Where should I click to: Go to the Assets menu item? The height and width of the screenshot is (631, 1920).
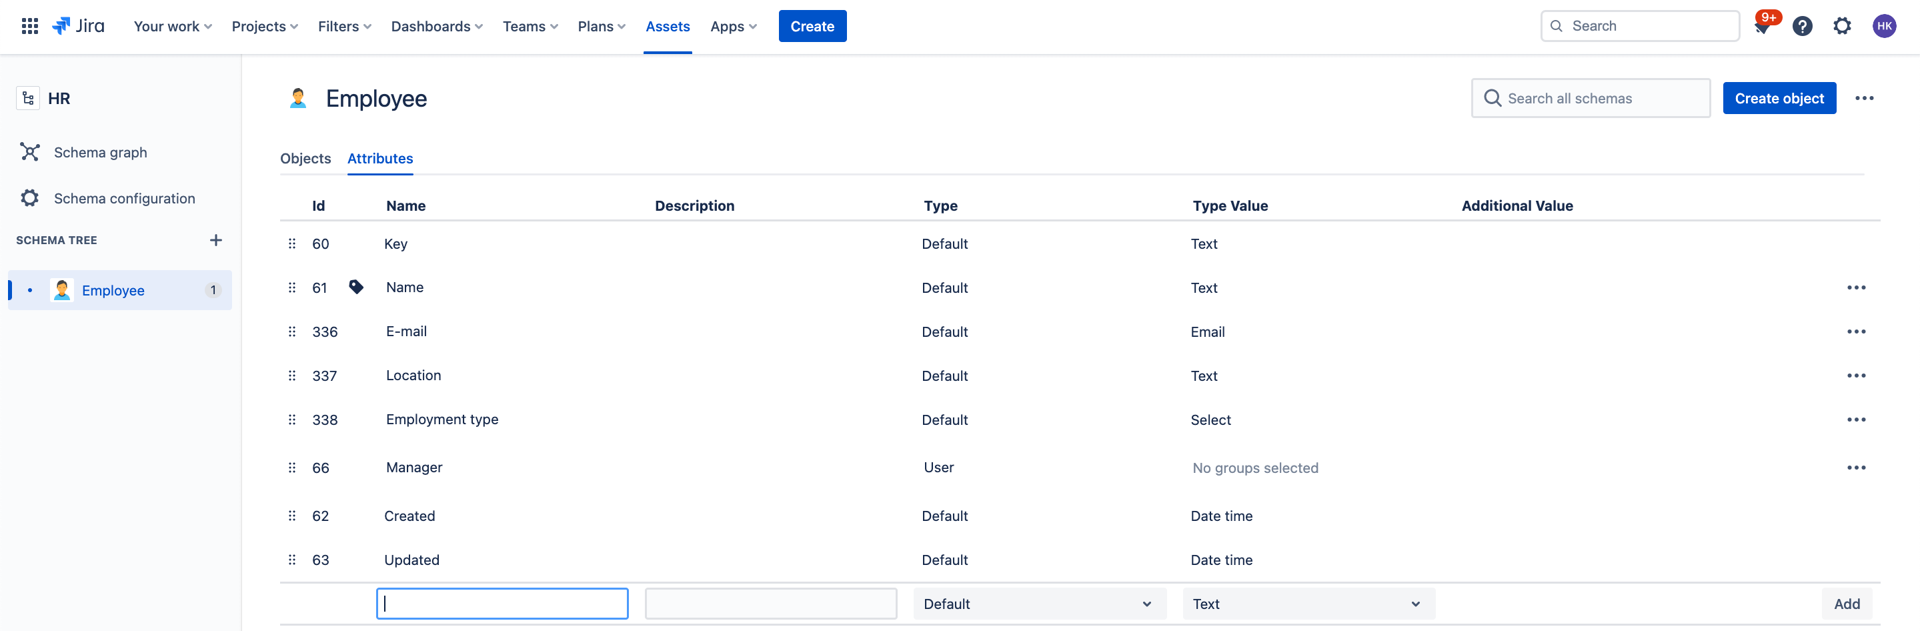(x=668, y=26)
